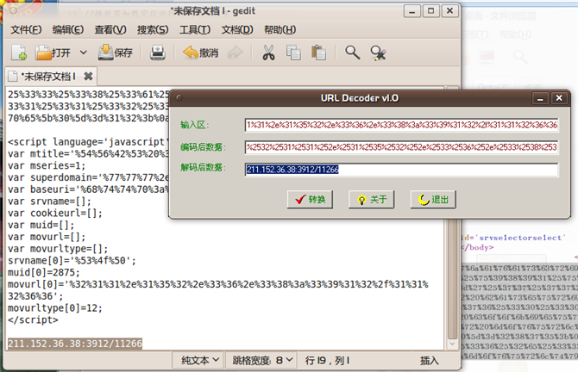Open the 帮助(H) menu
Image resolution: width=578 pixels, height=372 pixels.
click(x=280, y=29)
